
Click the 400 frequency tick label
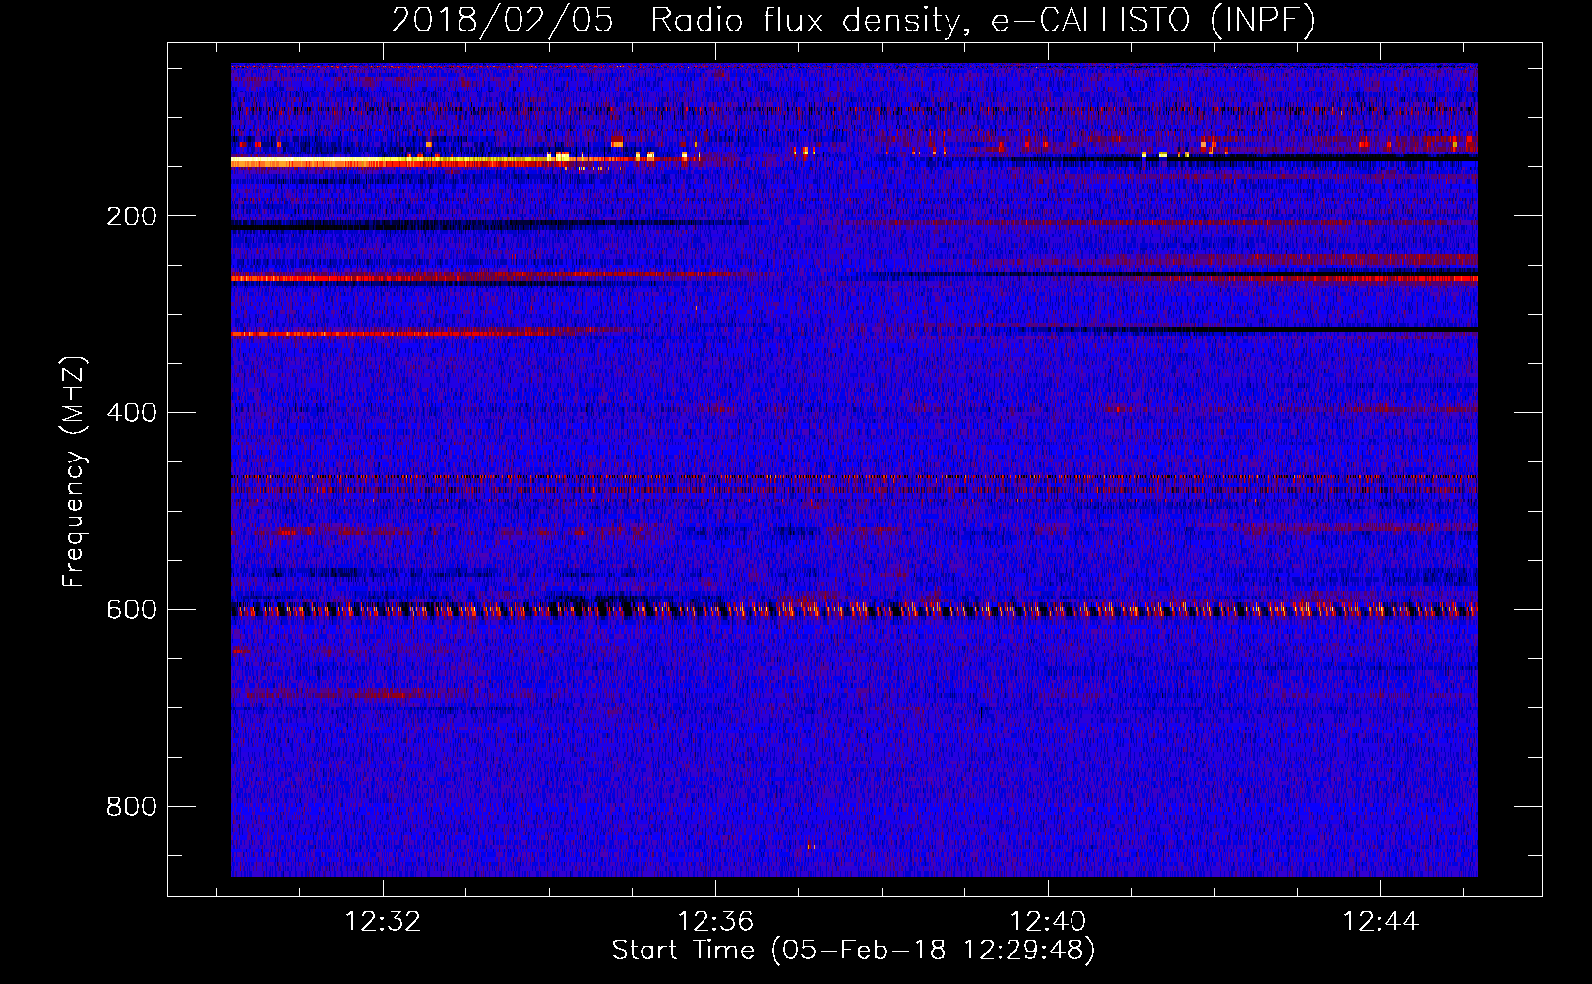[x=132, y=413]
